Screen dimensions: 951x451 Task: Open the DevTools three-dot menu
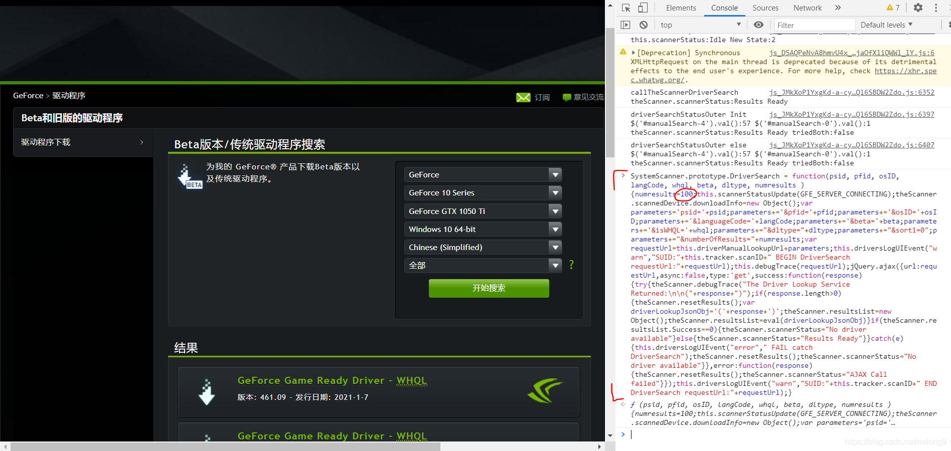pyautogui.click(x=936, y=8)
